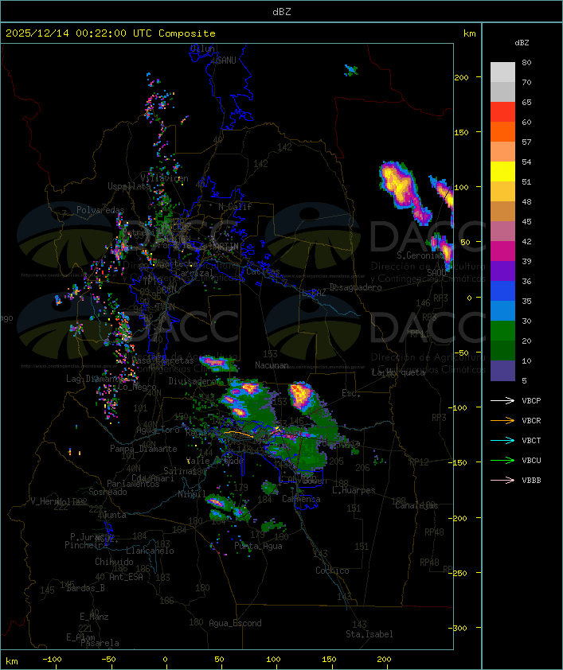Select the red 60-65 dBZ swatch
The image size is (563, 670).
coord(502,112)
